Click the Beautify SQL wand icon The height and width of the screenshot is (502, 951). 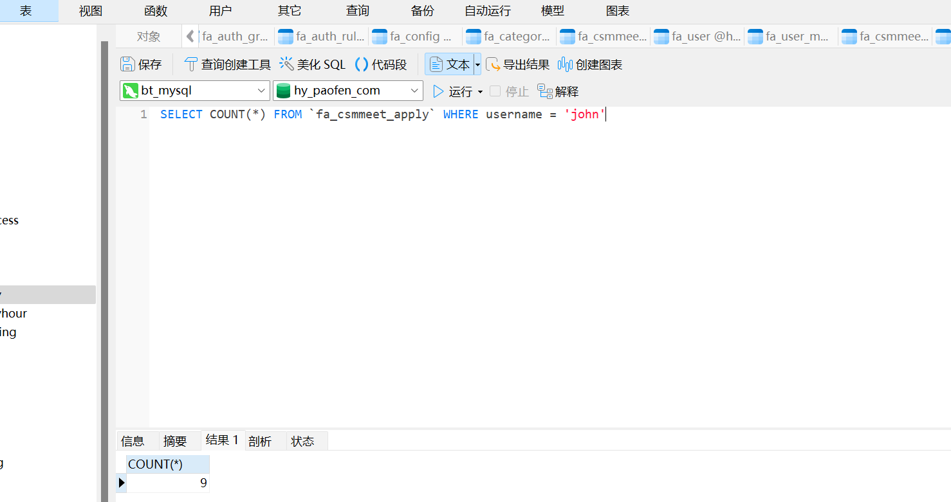(286, 64)
